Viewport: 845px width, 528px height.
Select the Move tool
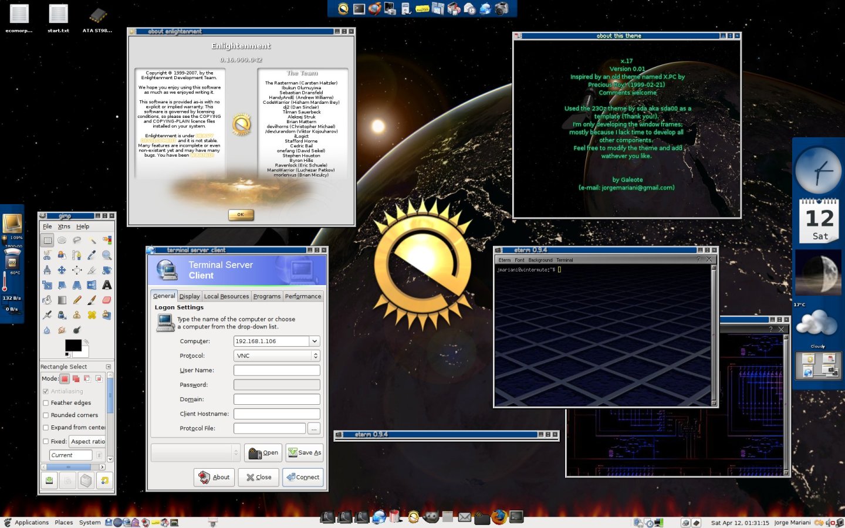point(62,270)
